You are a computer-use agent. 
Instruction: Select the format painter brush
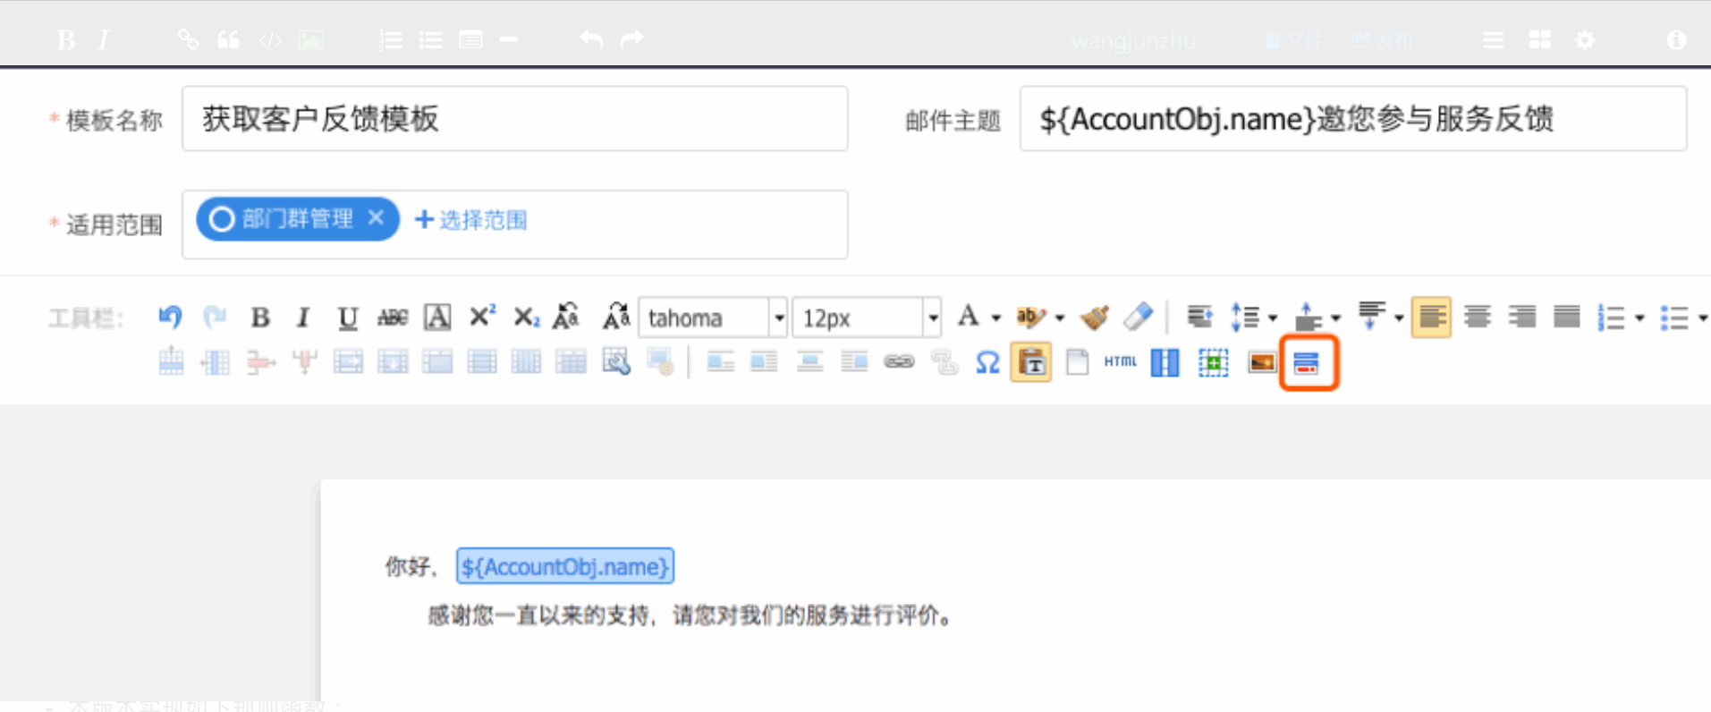(x=1094, y=317)
